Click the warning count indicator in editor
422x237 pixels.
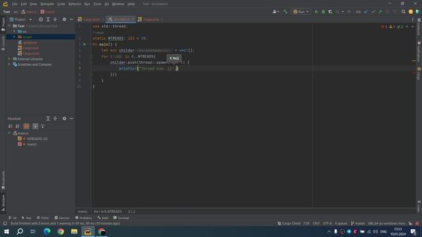click(x=392, y=26)
